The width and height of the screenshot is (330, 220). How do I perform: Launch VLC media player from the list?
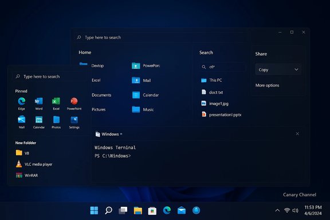[34, 164]
